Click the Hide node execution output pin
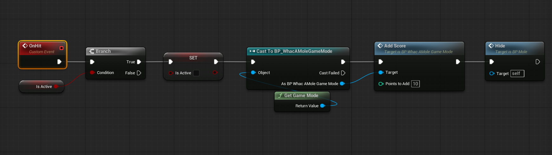The image size is (552, 155). [x=538, y=62]
